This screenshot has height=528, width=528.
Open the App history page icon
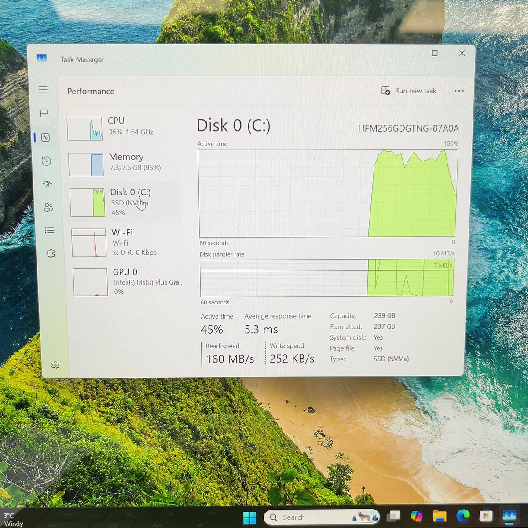pyautogui.click(x=46, y=161)
